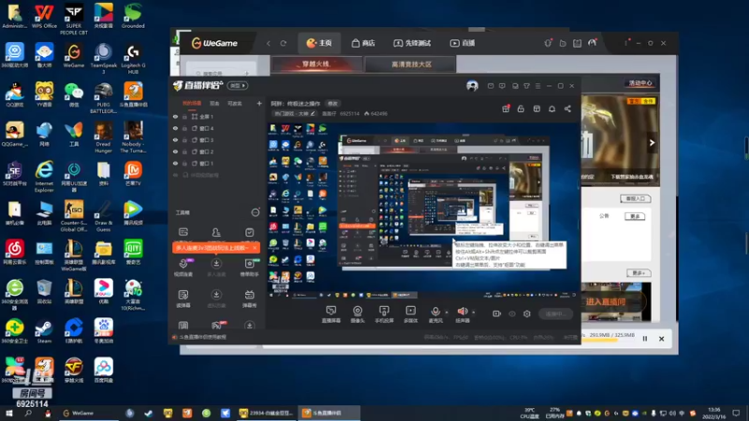
Task: Open the video co-stream tool (视频连麦)
Action: click(184, 268)
